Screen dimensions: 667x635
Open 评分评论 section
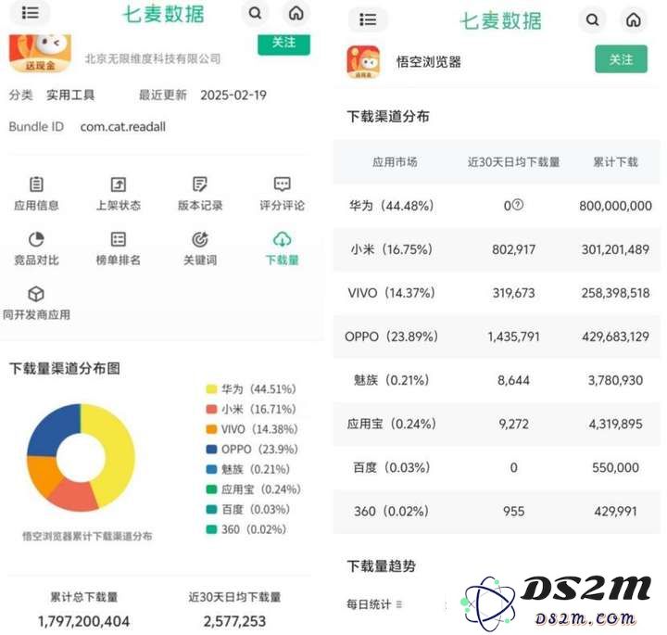click(x=282, y=194)
